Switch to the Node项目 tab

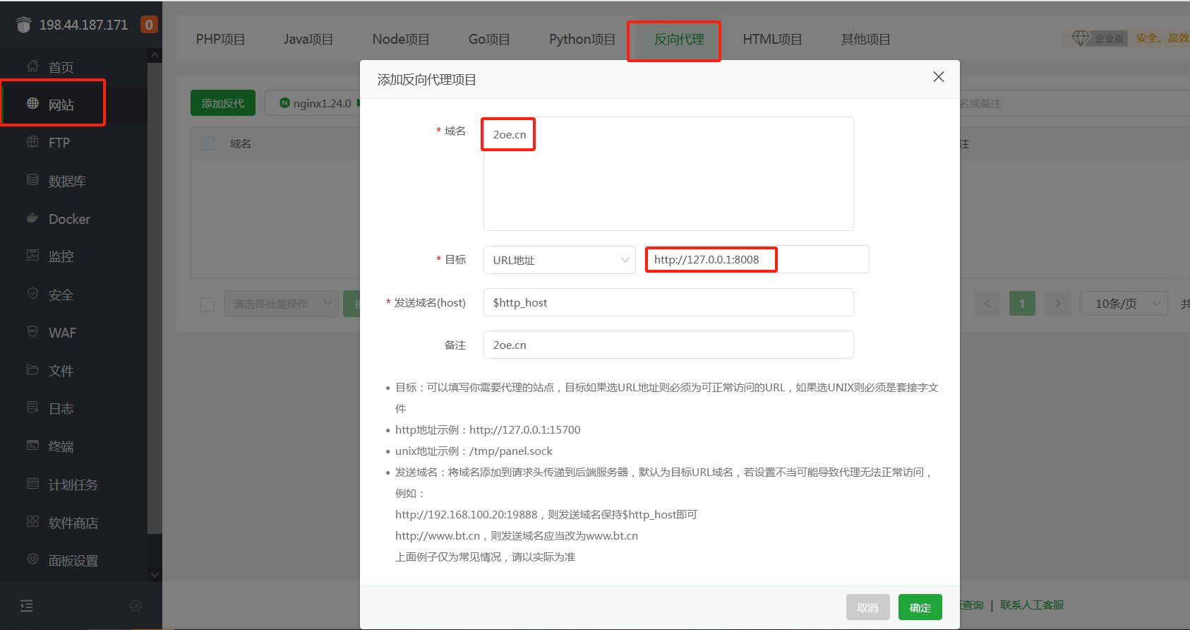click(x=401, y=40)
